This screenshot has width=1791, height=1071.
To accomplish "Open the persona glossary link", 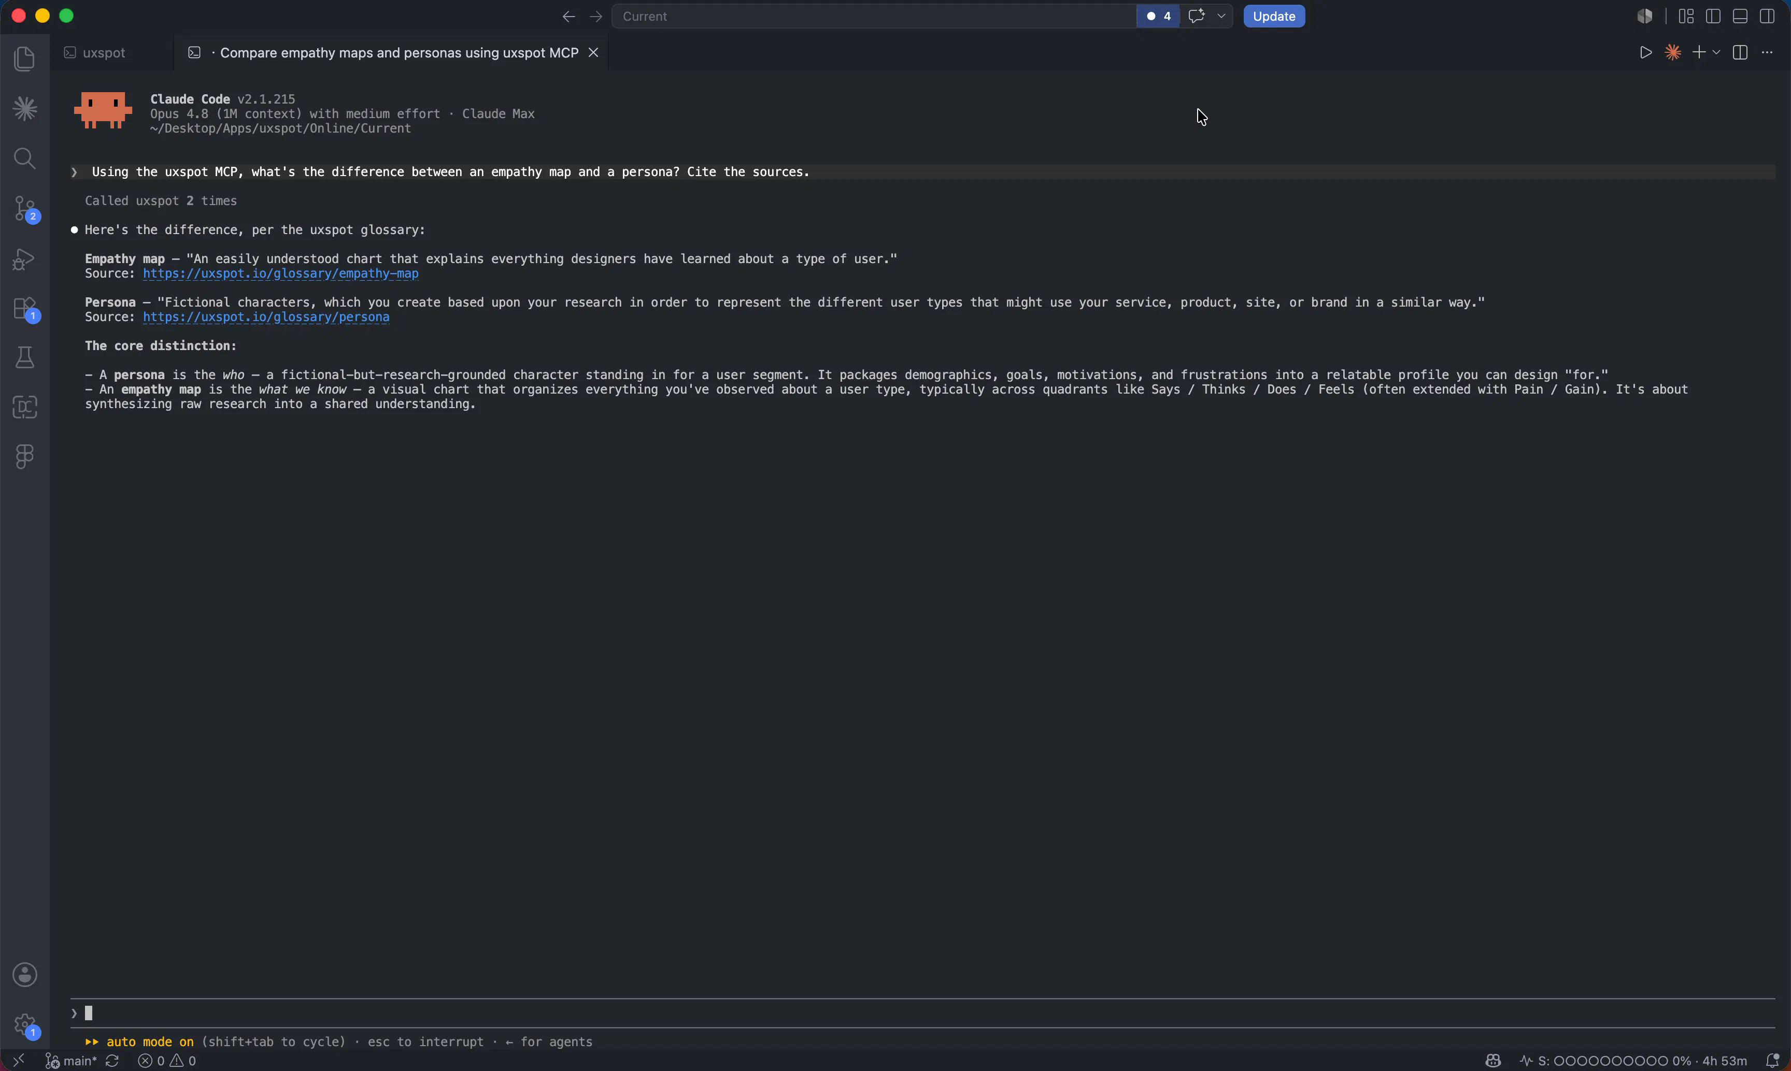I will [266, 317].
